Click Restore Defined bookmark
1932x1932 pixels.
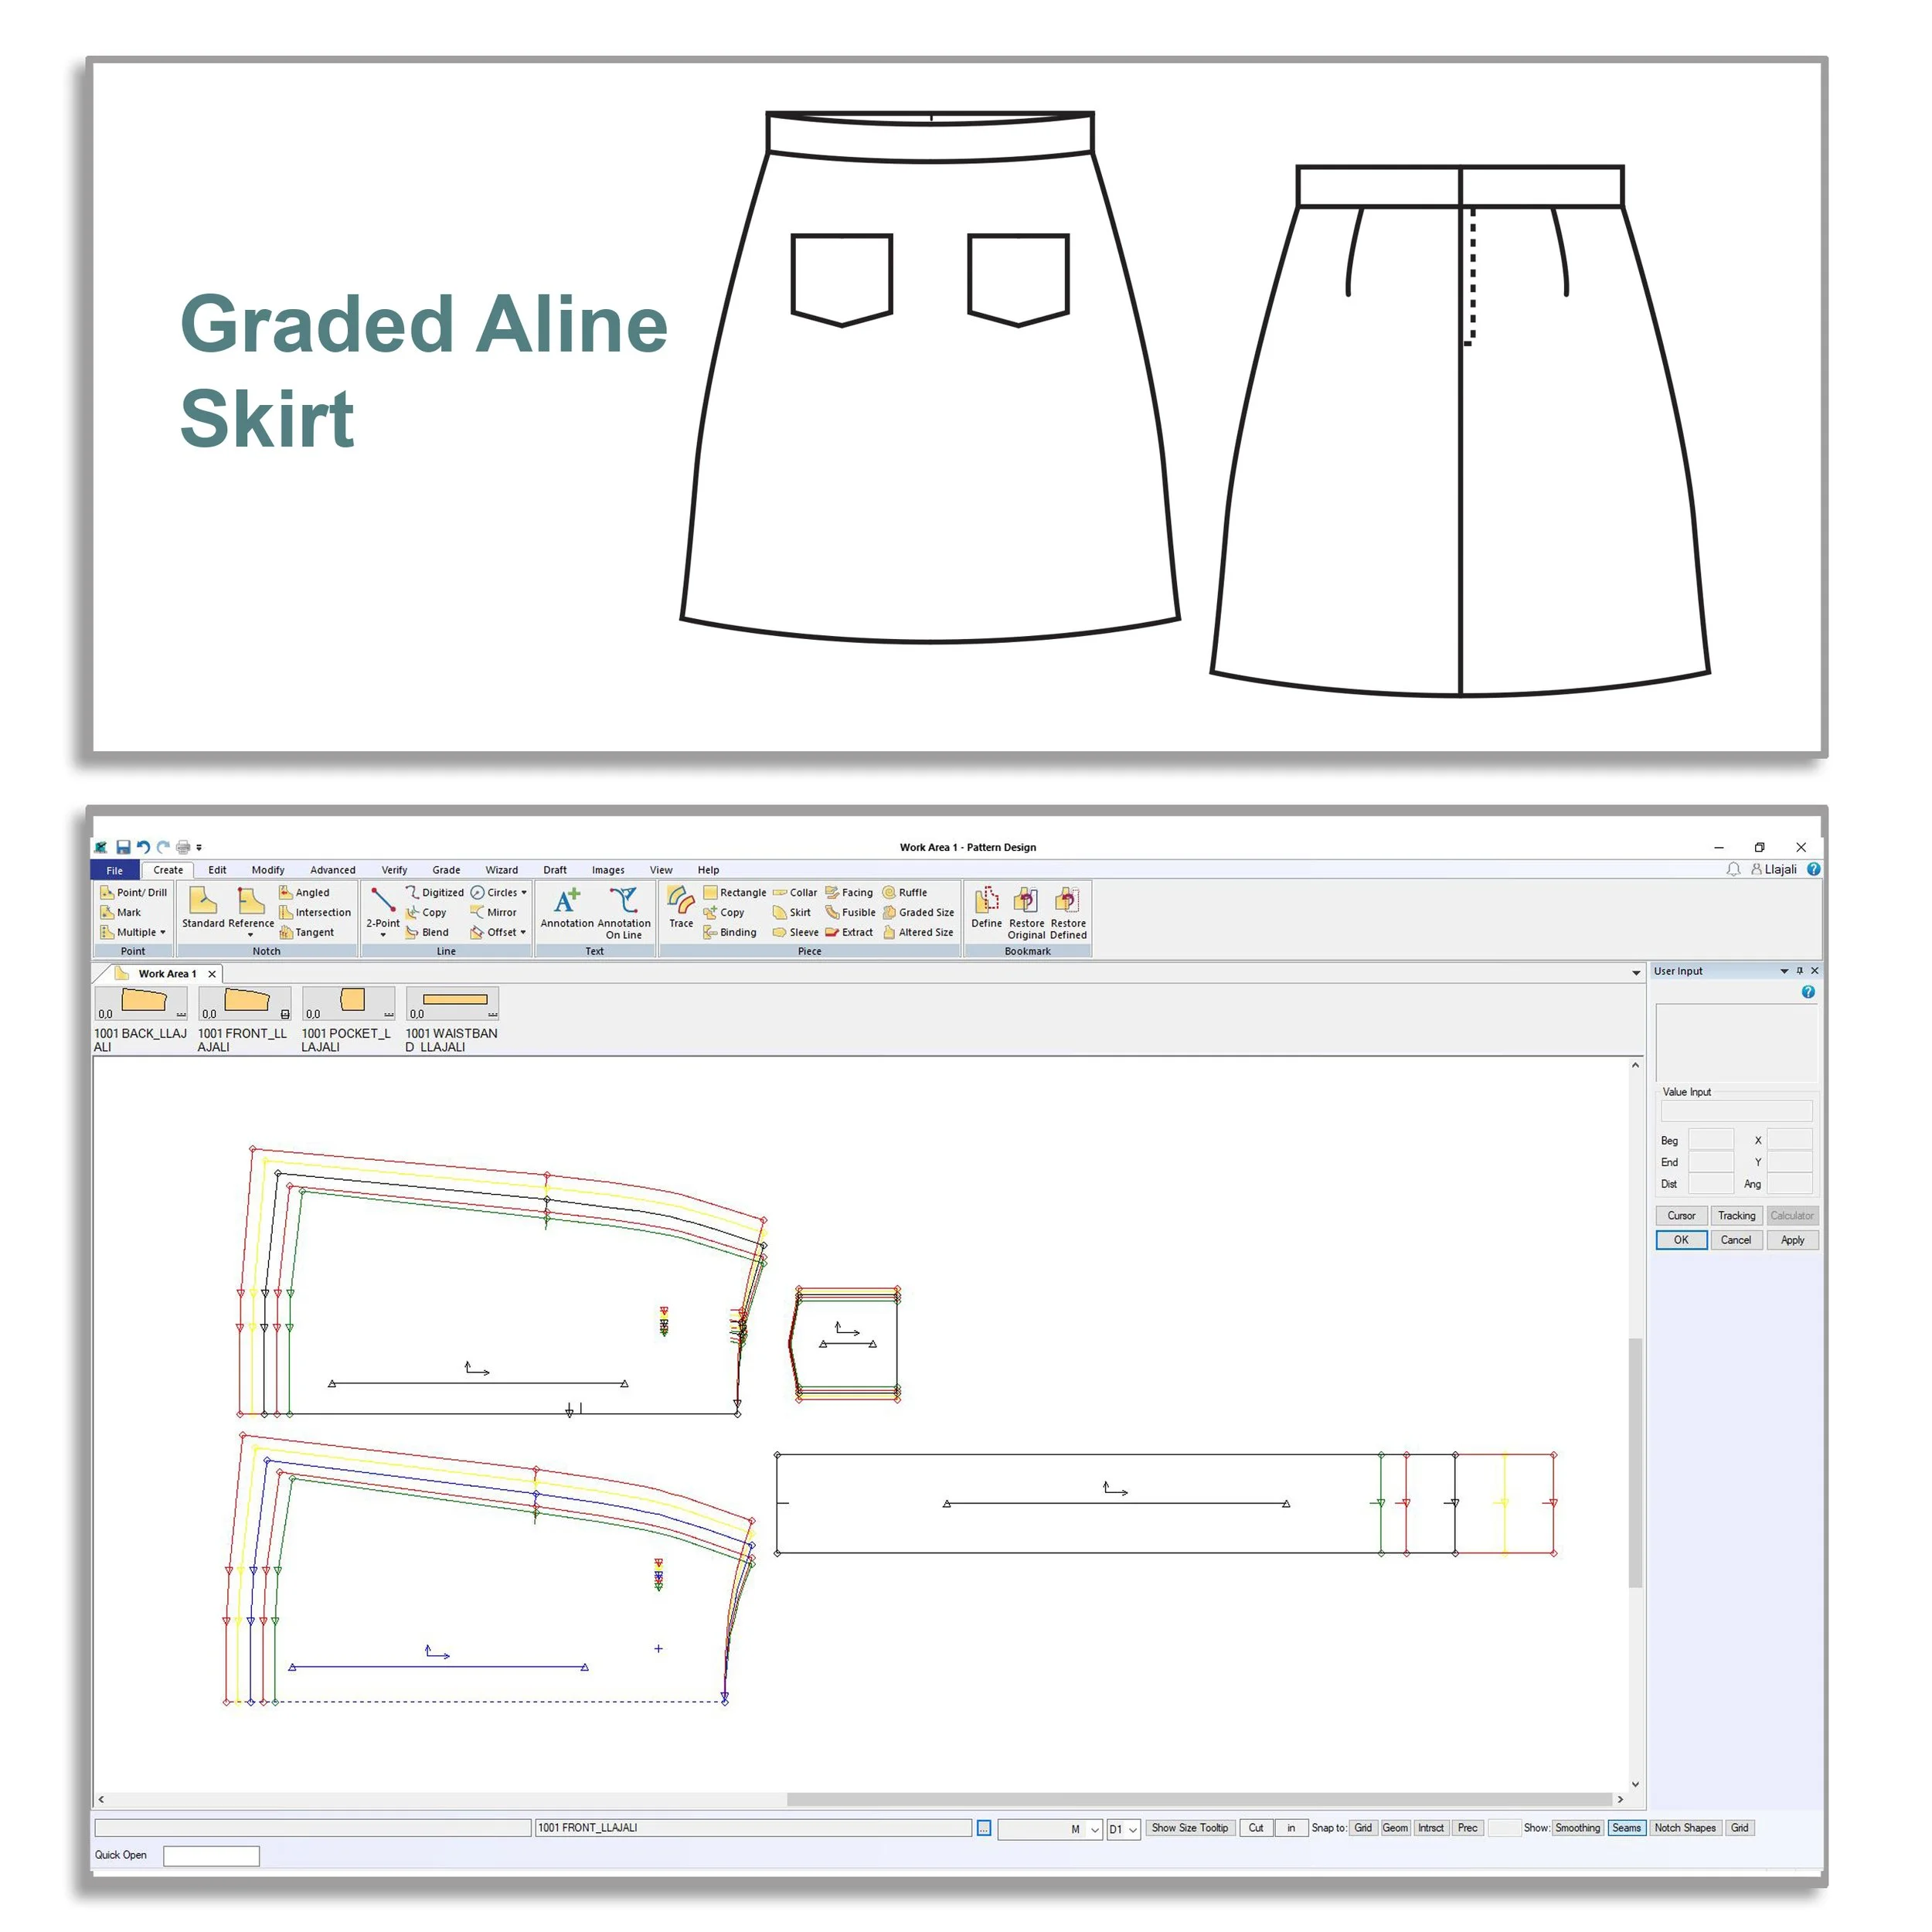point(1068,912)
